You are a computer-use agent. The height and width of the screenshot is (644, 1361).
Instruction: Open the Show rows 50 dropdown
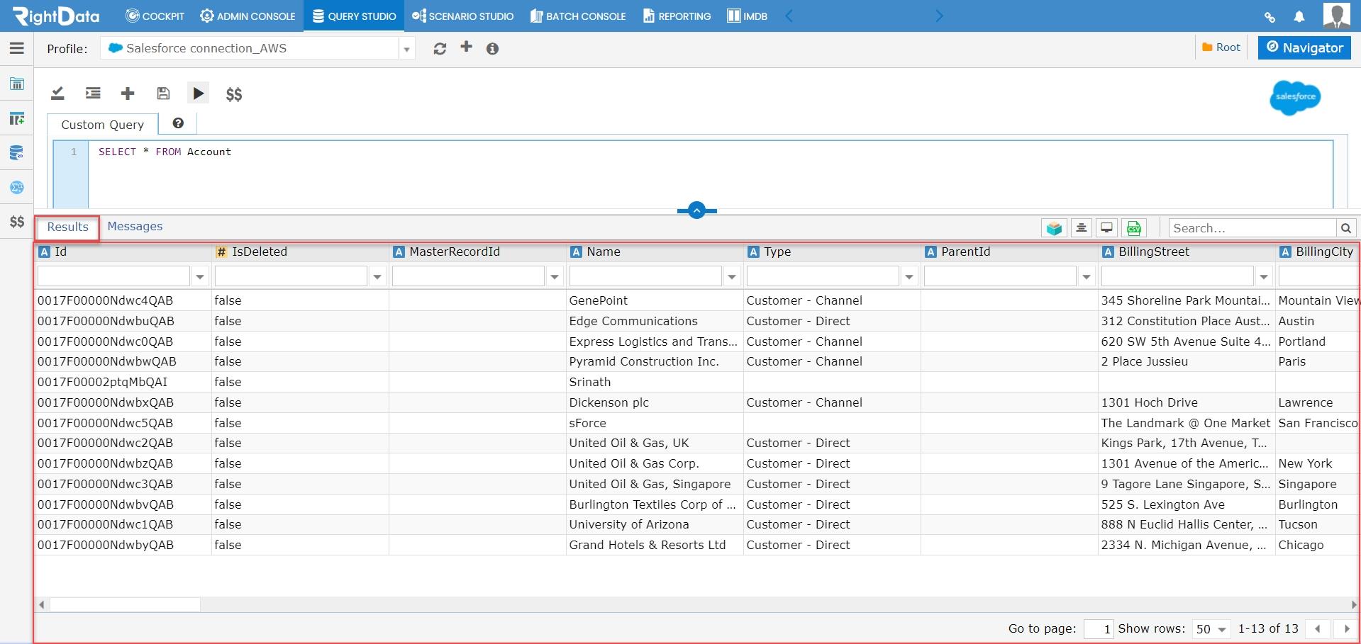click(1211, 629)
